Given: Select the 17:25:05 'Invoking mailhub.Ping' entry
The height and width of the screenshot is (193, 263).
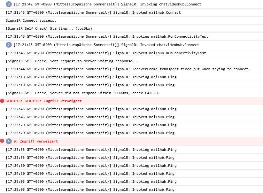Looking at the screenshot, I should tap(91, 181).
